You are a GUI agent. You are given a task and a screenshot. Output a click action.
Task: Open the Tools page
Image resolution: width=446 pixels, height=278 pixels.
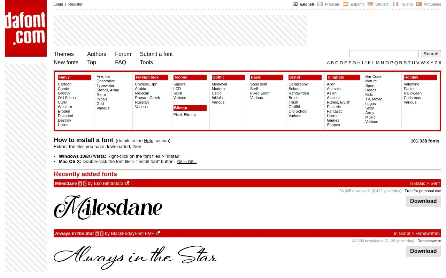point(146,62)
